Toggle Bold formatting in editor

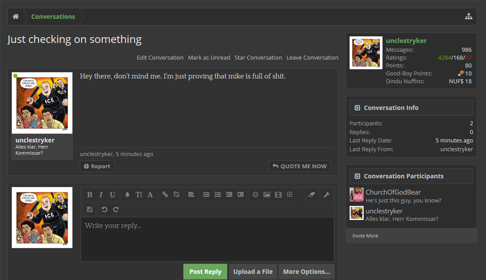89,195
